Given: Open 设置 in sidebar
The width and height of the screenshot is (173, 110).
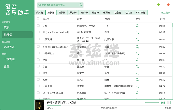Looking at the screenshot, I should [x=17, y=66].
